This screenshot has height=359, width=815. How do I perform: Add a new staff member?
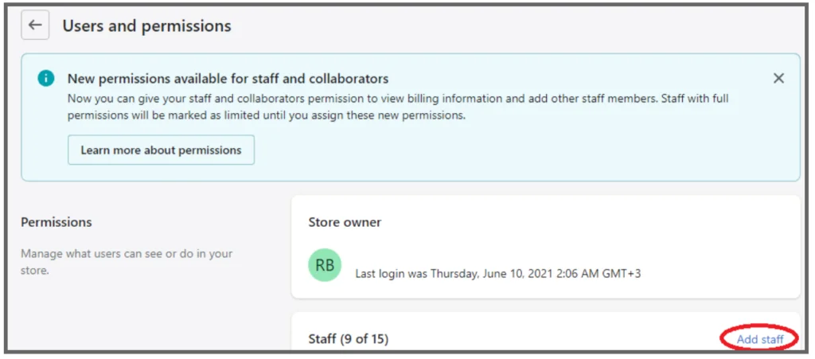click(760, 339)
